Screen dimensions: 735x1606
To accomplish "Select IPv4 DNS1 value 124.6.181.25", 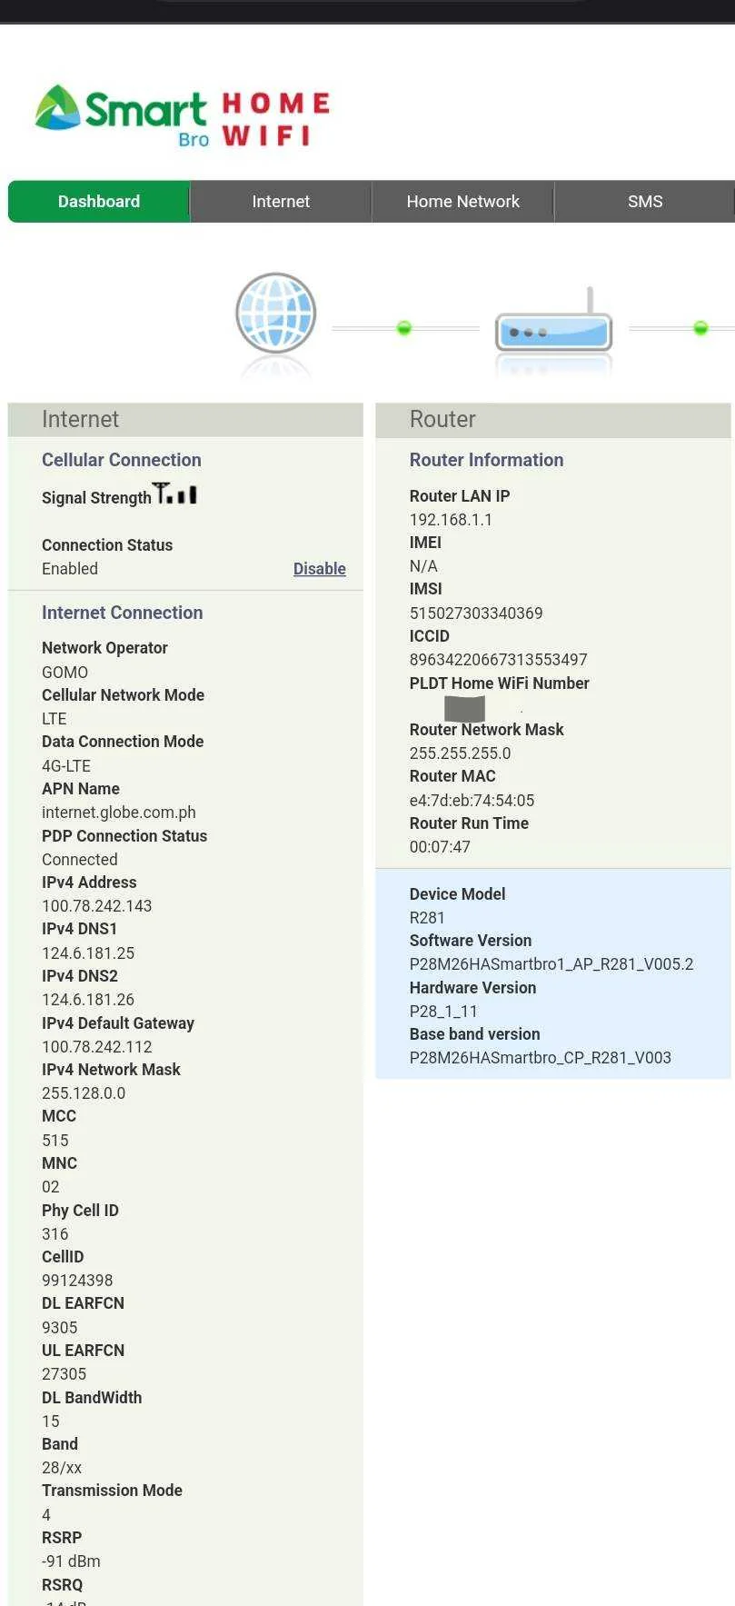I will 88,953.
